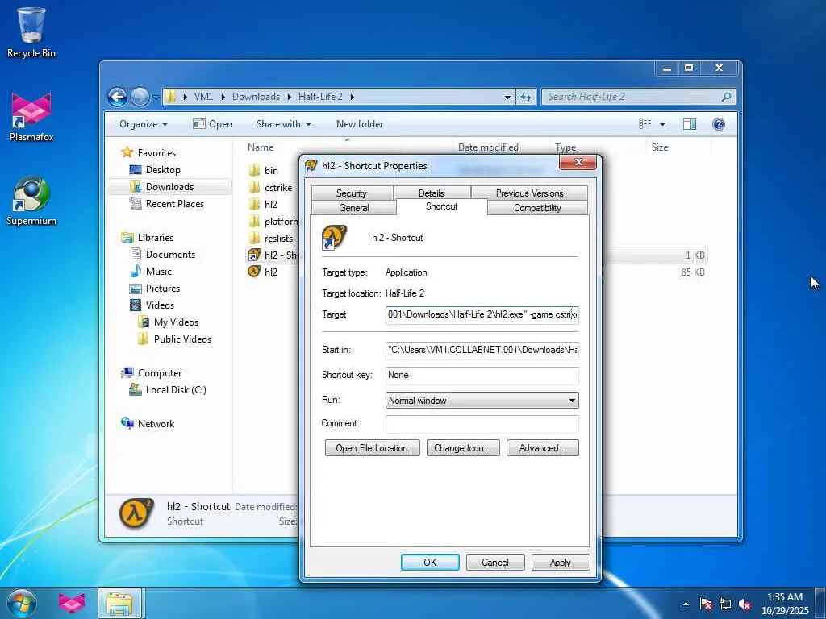Click the Advanced... button

[543, 448]
